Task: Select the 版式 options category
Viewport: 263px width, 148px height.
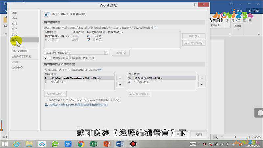Action: 24,35
